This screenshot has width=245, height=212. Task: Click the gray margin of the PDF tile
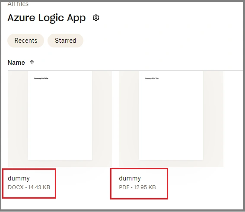coord(213,119)
